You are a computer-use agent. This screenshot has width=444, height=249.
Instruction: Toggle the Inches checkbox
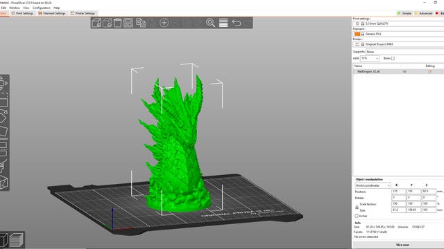point(357,216)
